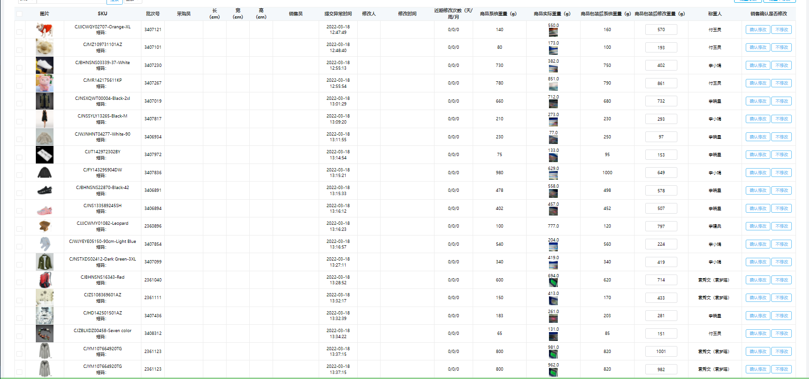809x379 pixels.
Task: Choose 不修改 for CJWJNHNT04277-White-90
Action: pyautogui.click(x=782, y=137)
